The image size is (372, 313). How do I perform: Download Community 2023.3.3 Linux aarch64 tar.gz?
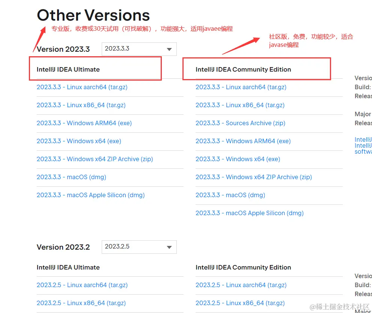coord(241,87)
